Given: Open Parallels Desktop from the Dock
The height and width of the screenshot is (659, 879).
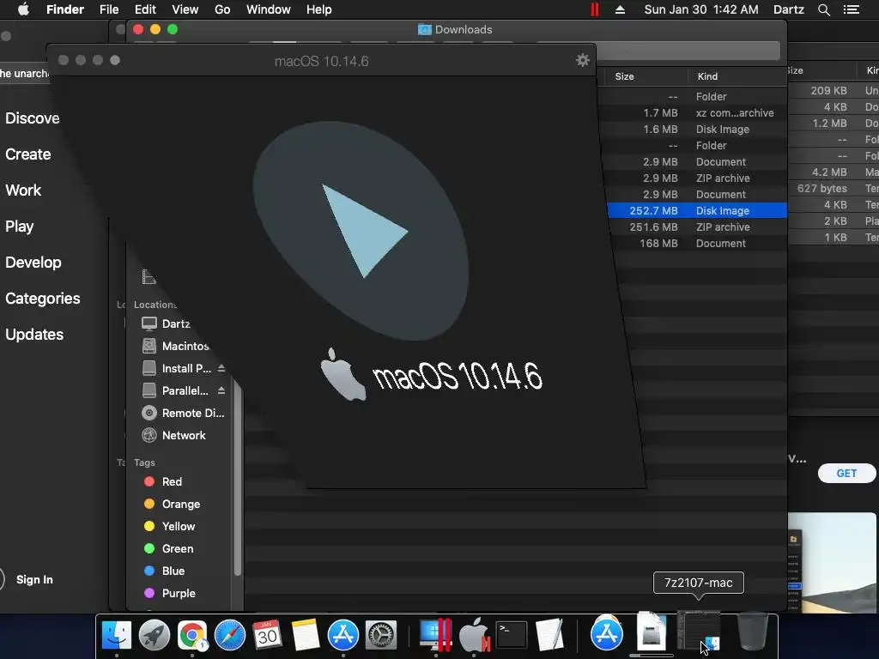Looking at the screenshot, I should (435, 636).
